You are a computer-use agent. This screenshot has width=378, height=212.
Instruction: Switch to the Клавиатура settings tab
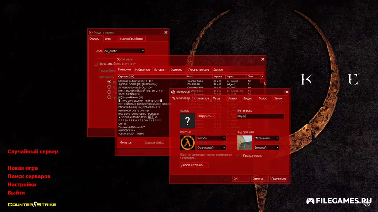201,98
